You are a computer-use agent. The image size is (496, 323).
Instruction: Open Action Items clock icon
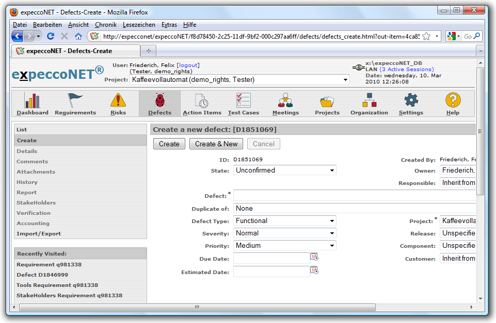[x=202, y=100]
